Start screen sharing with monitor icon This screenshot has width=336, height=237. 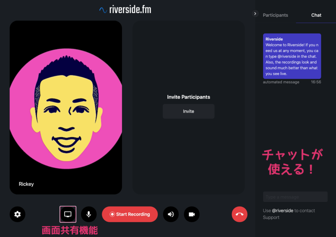pyautogui.click(x=68, y=214)
